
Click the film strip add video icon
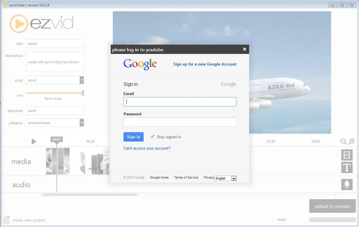(x=347, y=155)
